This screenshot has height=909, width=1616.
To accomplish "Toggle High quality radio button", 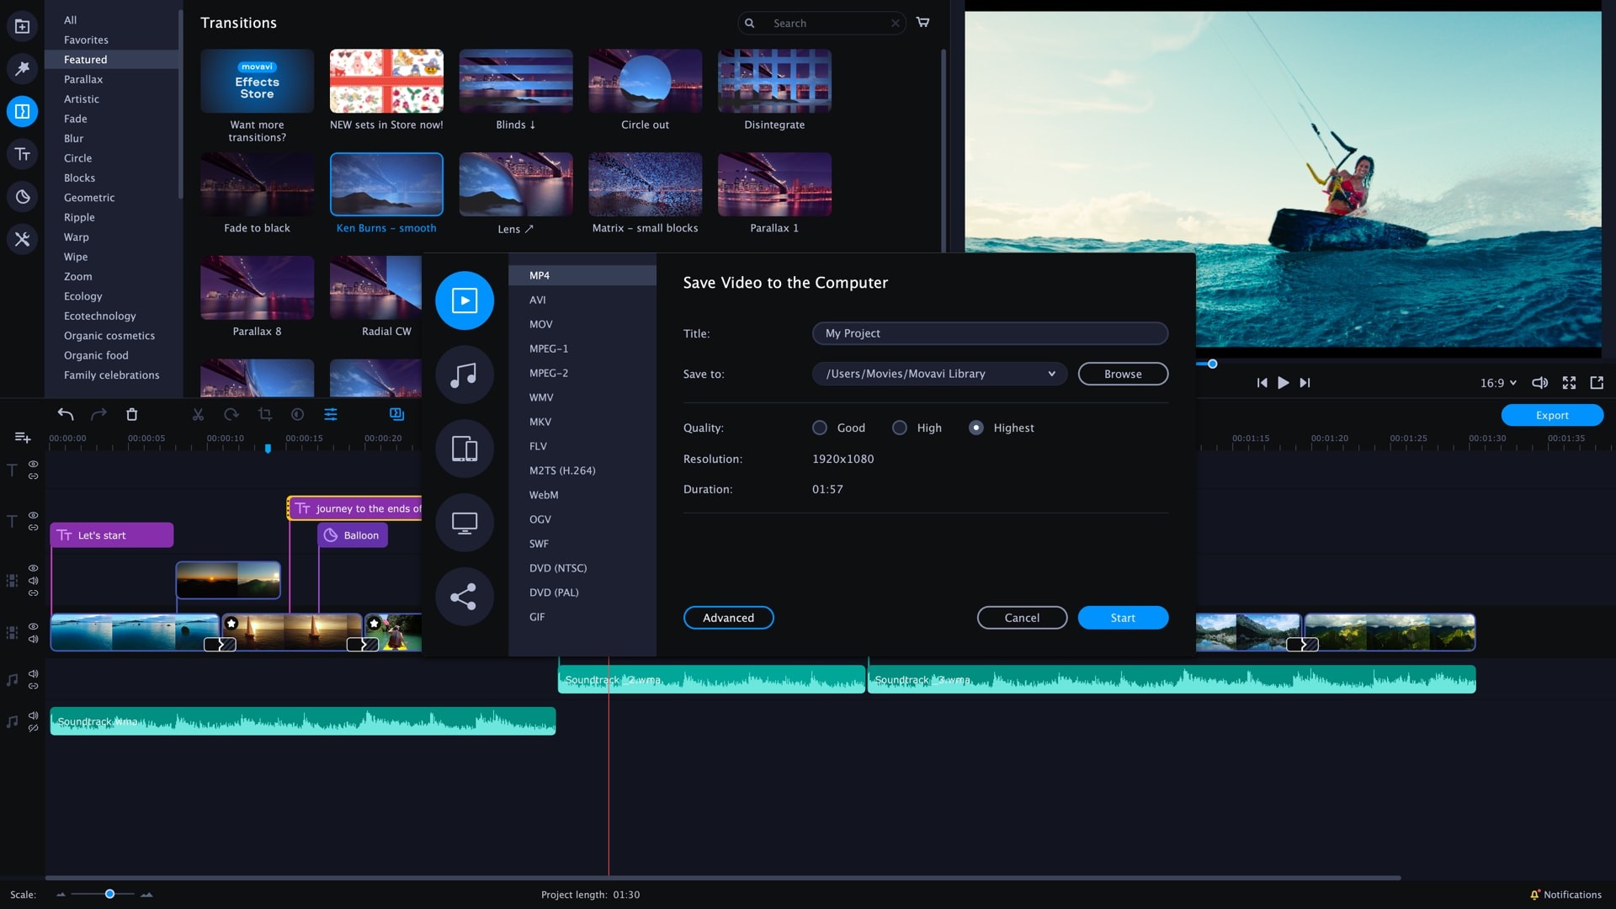I will click(x=898, y=428).
